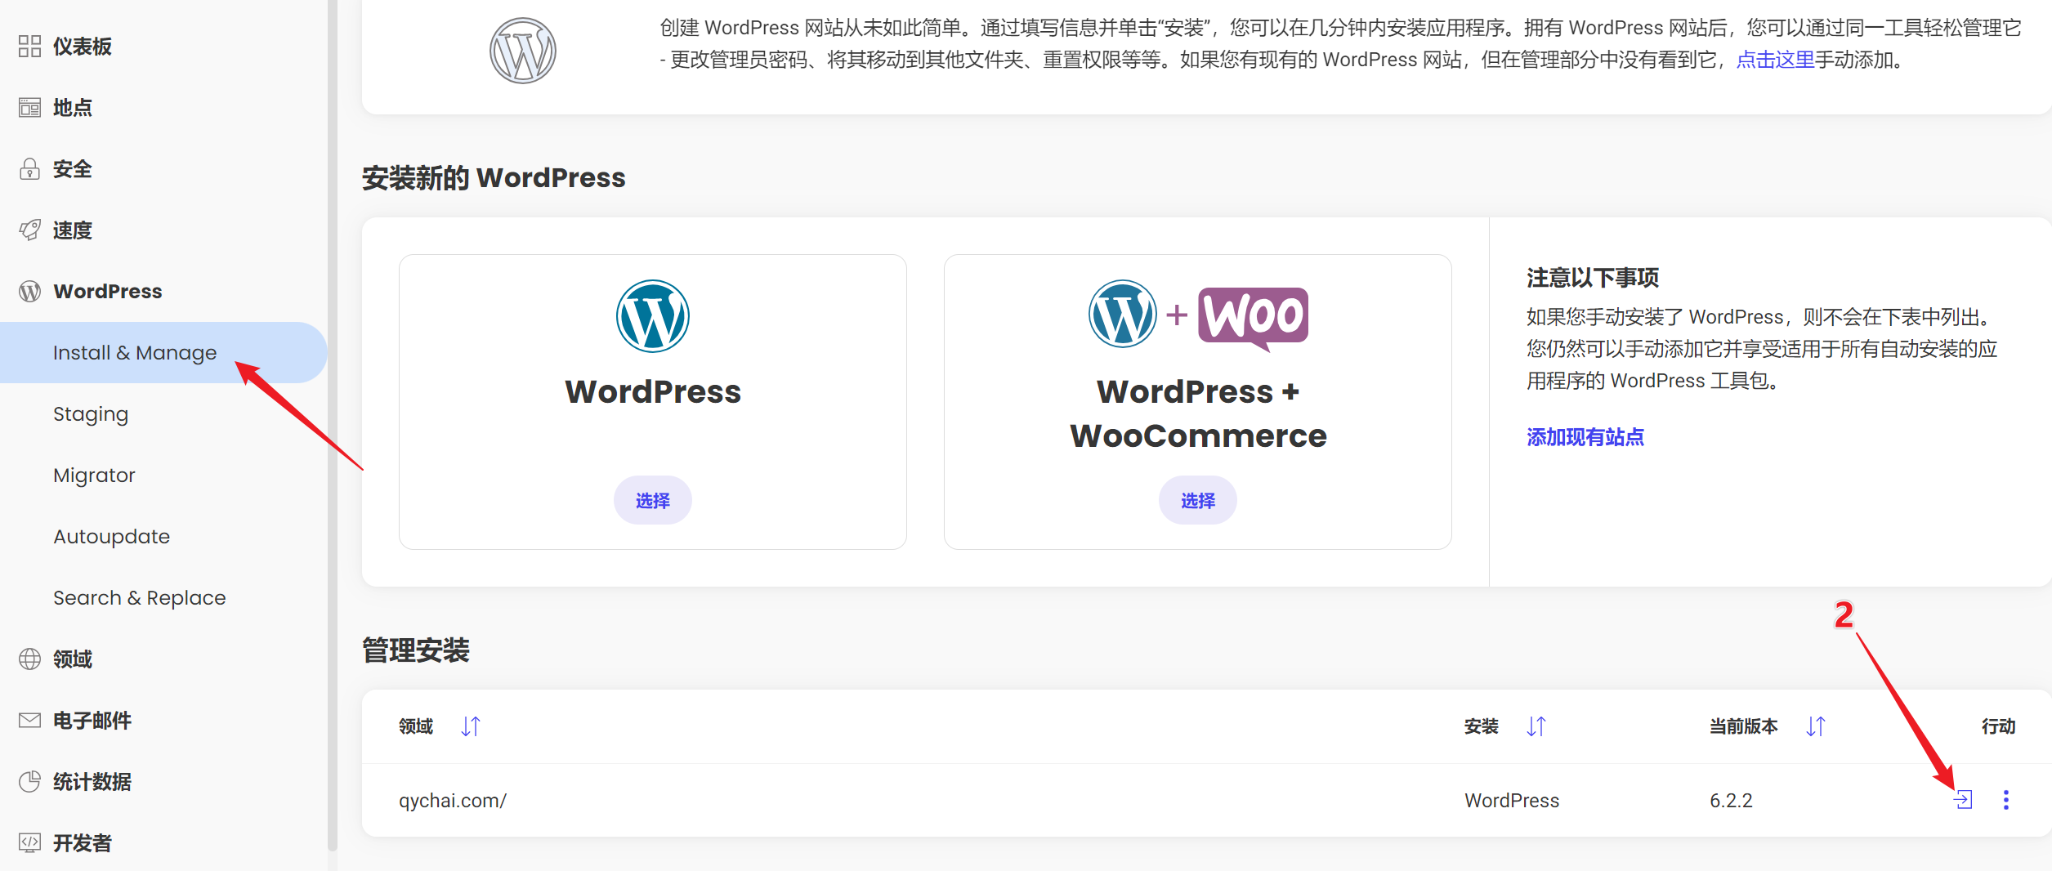Sort installations by install type arrows
Screen dimensions: 2052x871
(1536, 726)
